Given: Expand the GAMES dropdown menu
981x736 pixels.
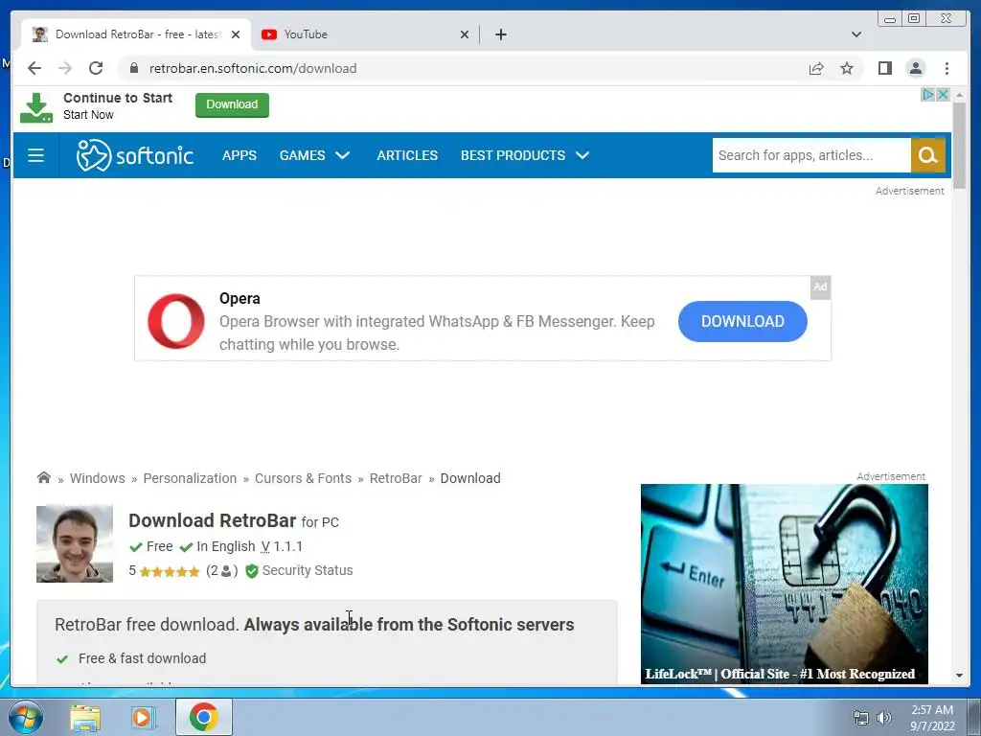Looking at the screenshot, I should coord(314,155).
